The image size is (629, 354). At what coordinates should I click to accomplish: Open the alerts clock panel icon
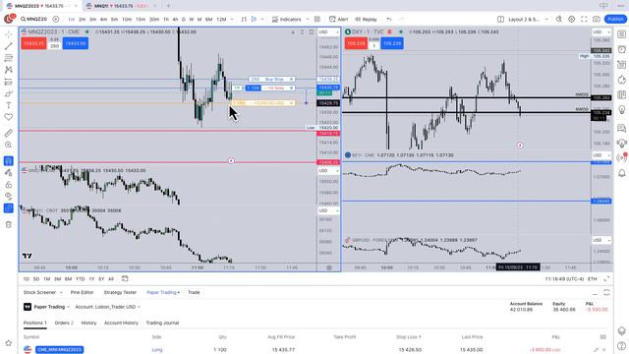coord(621,49)
